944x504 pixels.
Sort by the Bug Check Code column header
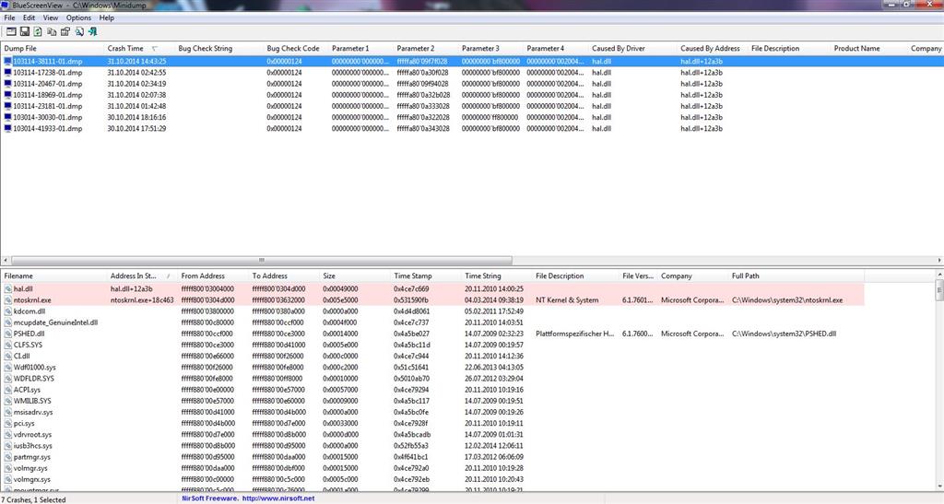[x=295, y=48]
